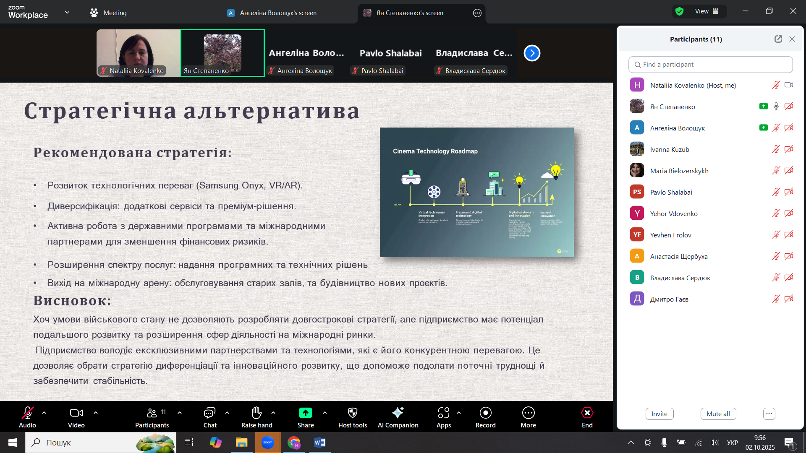Expand the Share options chevron
This screenshot has width=806, height=453.
point(325,413)
